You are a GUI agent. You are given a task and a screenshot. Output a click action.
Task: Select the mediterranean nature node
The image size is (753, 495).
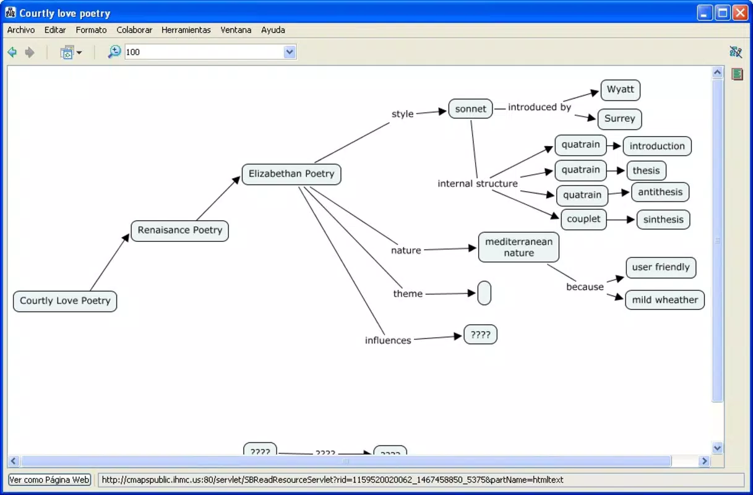point(518,247)
